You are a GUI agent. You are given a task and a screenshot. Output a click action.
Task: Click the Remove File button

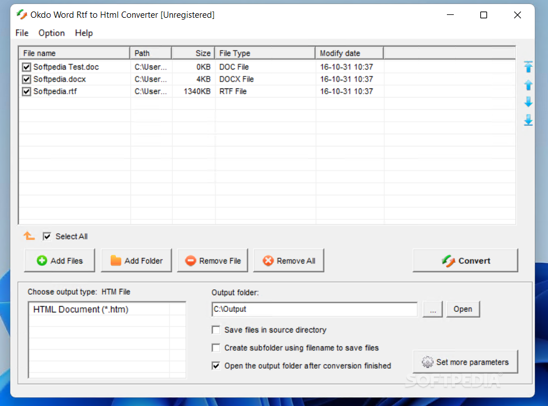[213, 261]
